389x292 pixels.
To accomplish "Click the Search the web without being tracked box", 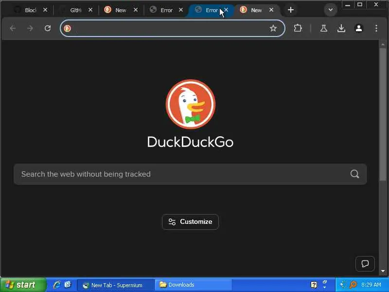I will pyautogui.click(x=190, y=174).
